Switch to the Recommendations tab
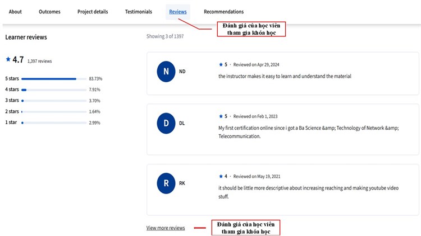Viewport: 421px width, 236px height. pos(223,12)
